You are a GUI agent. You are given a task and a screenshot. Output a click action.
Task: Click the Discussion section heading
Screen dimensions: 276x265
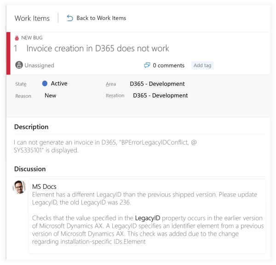[x=30, y=169]
